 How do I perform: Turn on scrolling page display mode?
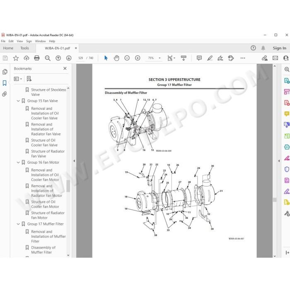click(x=184, y=58)
